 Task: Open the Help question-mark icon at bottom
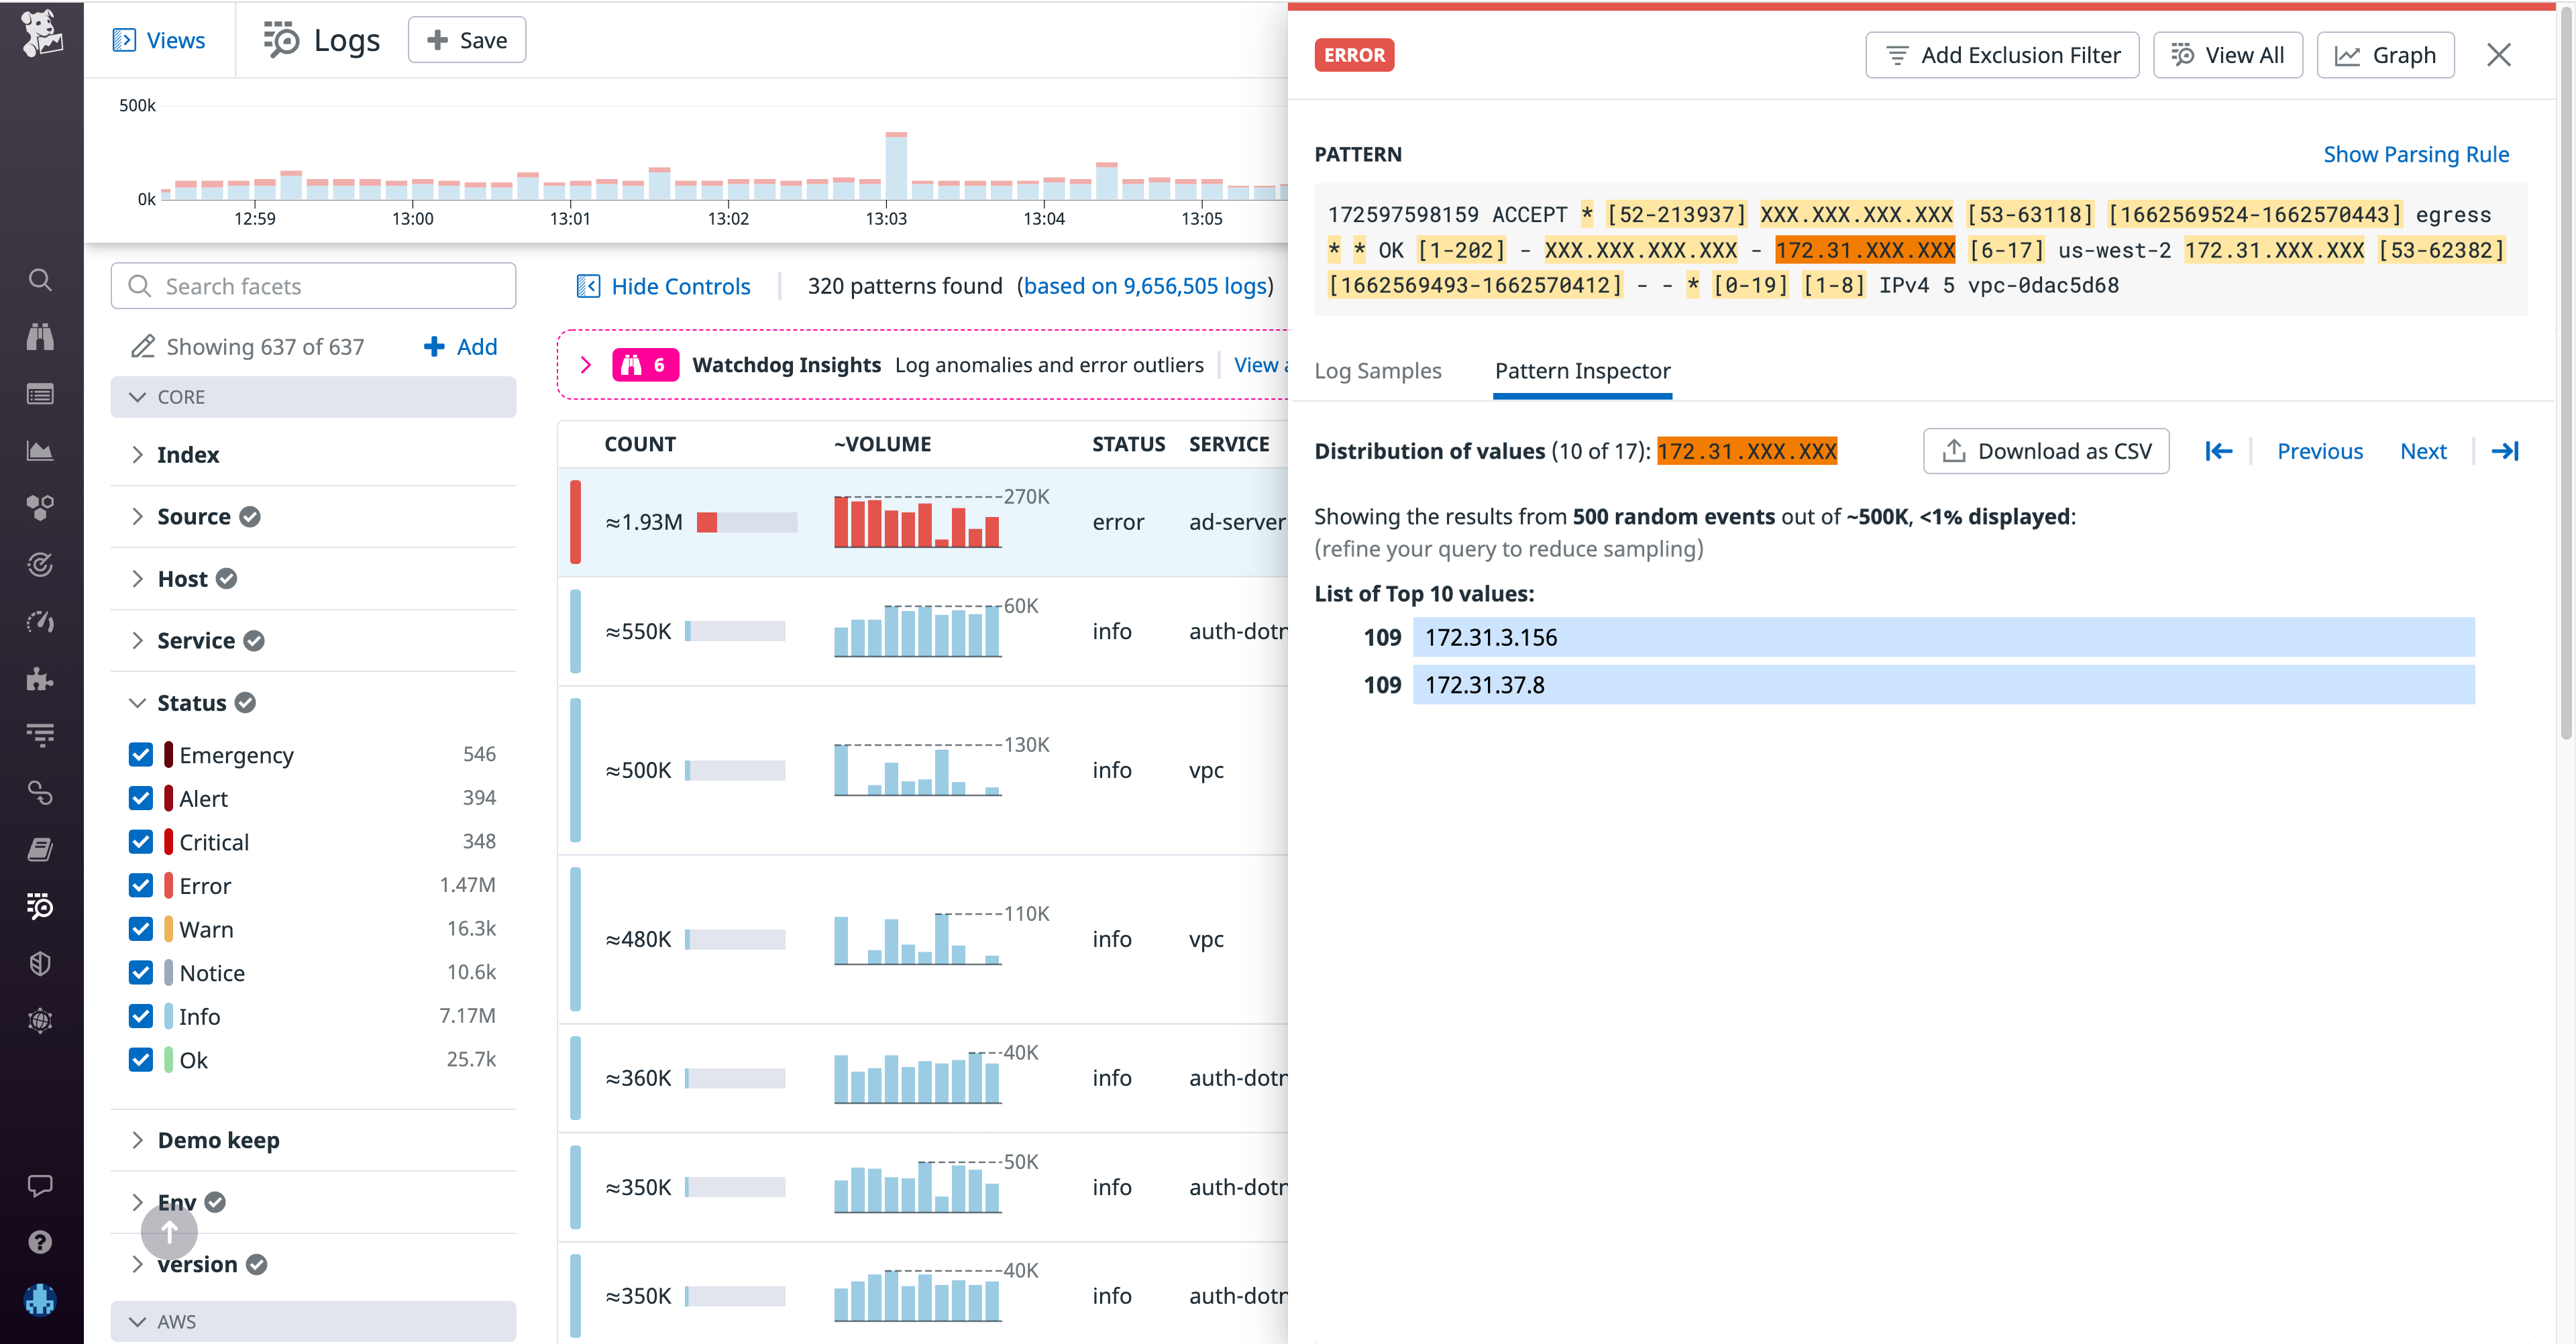40,1242
